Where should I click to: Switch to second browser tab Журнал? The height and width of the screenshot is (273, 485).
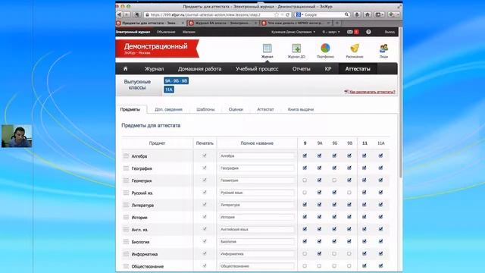tap(222, 23)
